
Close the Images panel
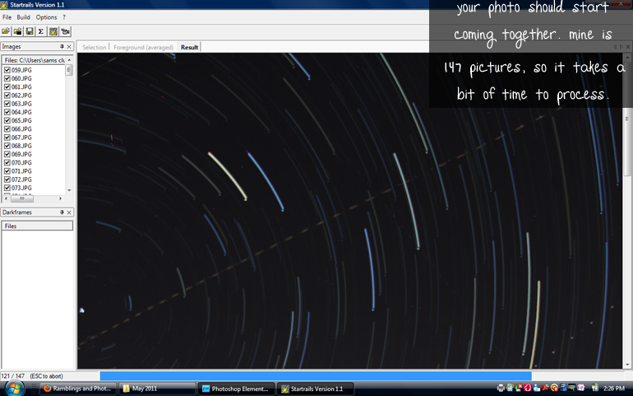[69, 47]
